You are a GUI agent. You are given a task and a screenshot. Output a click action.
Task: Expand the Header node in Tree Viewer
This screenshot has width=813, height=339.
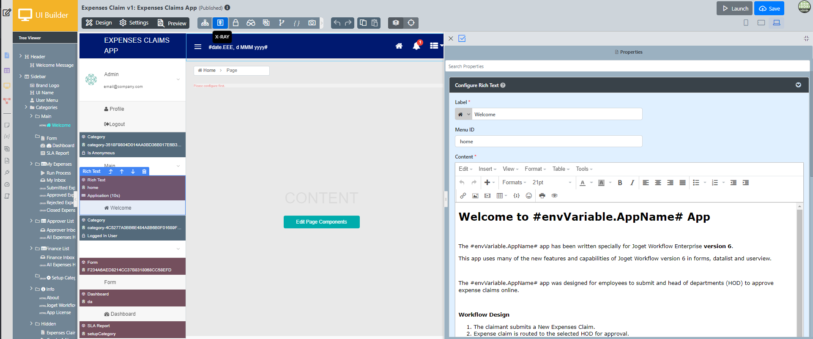[20, 56]
